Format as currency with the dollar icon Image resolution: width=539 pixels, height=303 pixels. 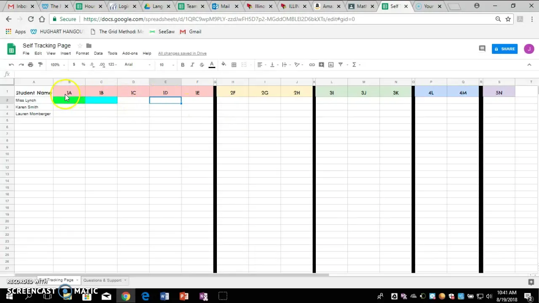pyautogui.click(x=74, y=64)
